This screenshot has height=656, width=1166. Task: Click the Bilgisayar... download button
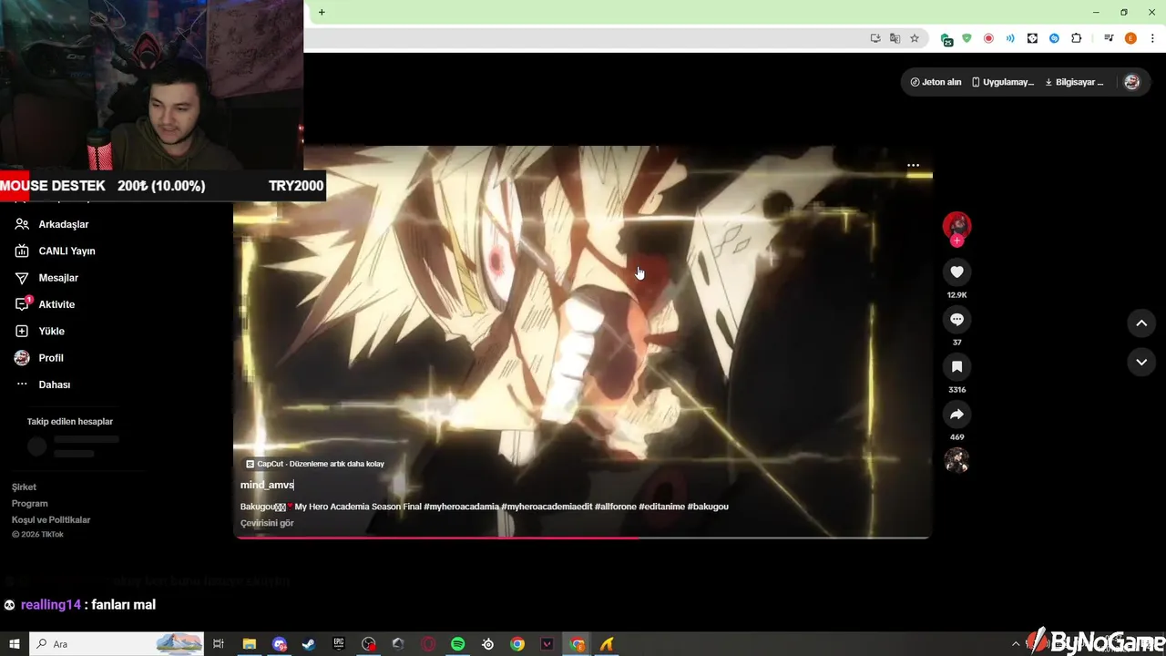(x=1074, y=82)
